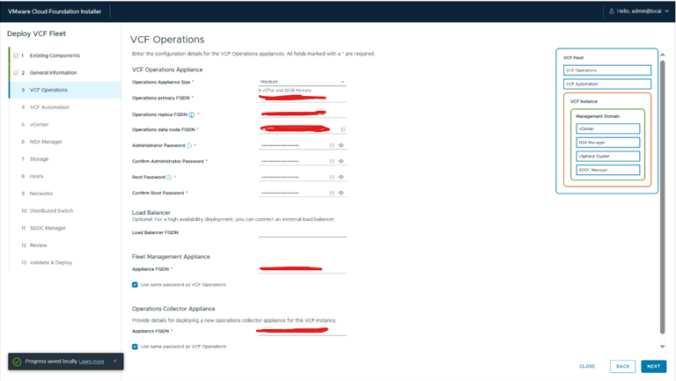Click vCenter box in fleet diagram
Image resolution: width=676 pixels, height=381 pixels.
pos(608,128)
